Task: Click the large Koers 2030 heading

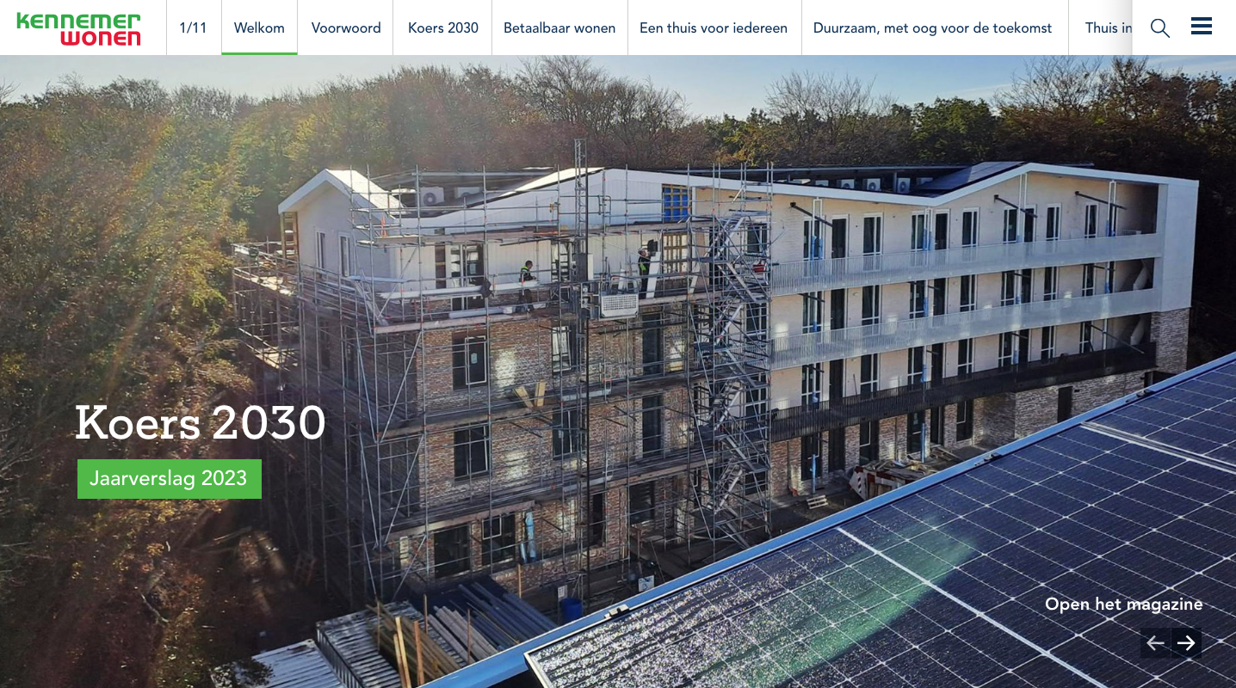Action: pos(201,422)
